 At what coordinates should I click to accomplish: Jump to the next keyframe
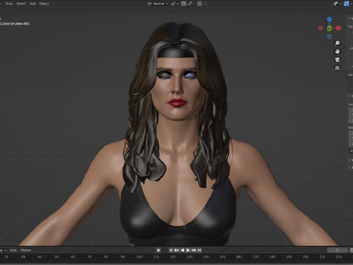point(193,250)
